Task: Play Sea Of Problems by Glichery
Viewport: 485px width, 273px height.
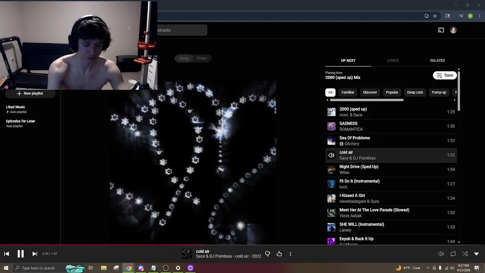Action: click(x=391, y=141)
